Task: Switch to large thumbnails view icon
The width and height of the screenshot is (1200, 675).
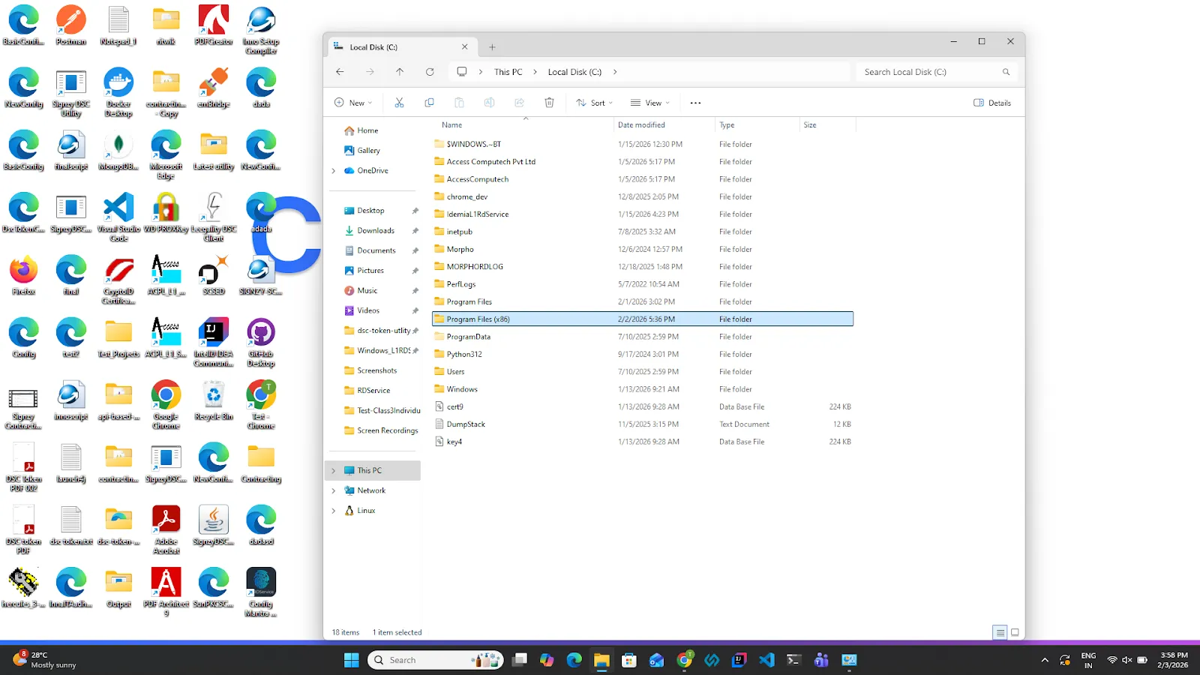Action: click(1015, 632)
